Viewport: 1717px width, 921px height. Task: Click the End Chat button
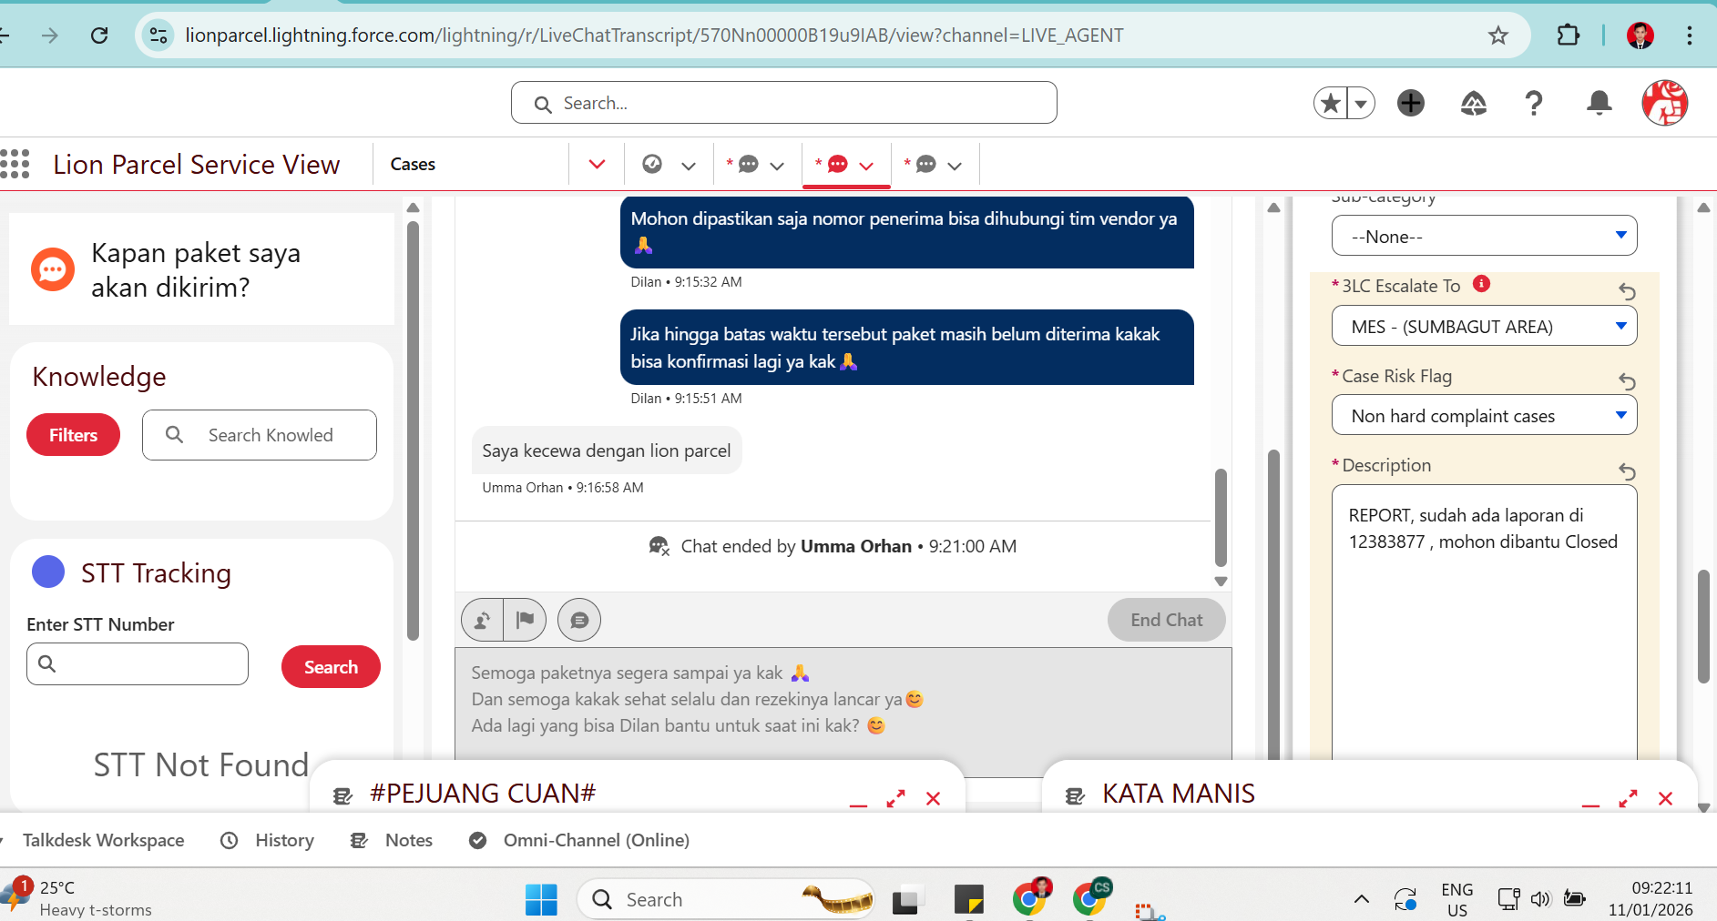point(1166,620)
